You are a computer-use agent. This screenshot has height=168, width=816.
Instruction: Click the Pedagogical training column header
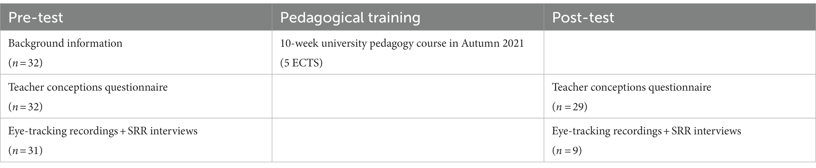[x=350, y=18]
